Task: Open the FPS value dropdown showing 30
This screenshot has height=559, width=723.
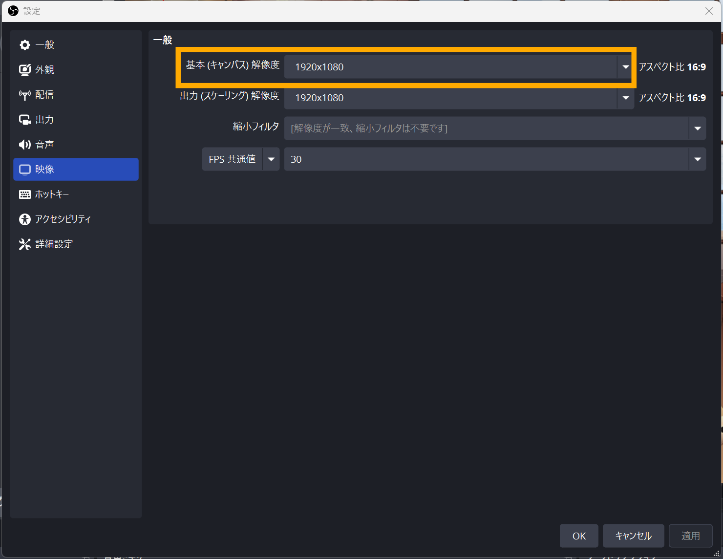Action: (x=697, y=159)
